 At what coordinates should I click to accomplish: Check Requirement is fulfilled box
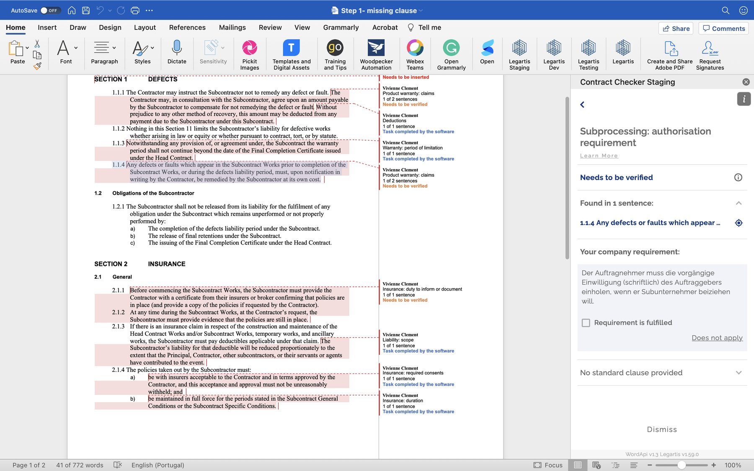pos(586,323)
